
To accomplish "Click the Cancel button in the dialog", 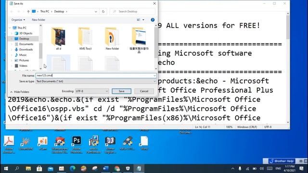I will coord(144,91).
